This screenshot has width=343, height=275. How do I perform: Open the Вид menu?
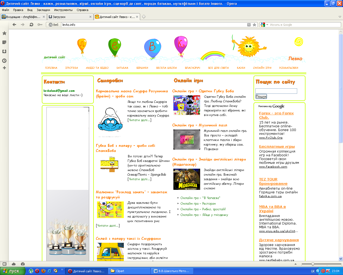click(x=30, y=10)
